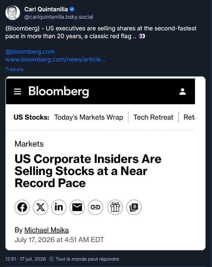
Task: Click Traduire to translate the post
Action: tap(14, 69)
